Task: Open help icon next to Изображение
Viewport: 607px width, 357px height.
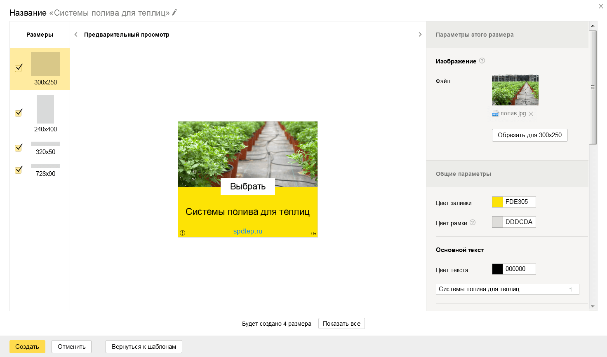Action: [x=482, y=61]
